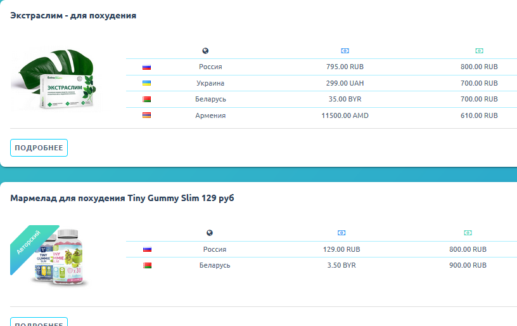
Task: Select Беларусь in the Tiny Gummy Slim table
Action: (x=215, y=265)
